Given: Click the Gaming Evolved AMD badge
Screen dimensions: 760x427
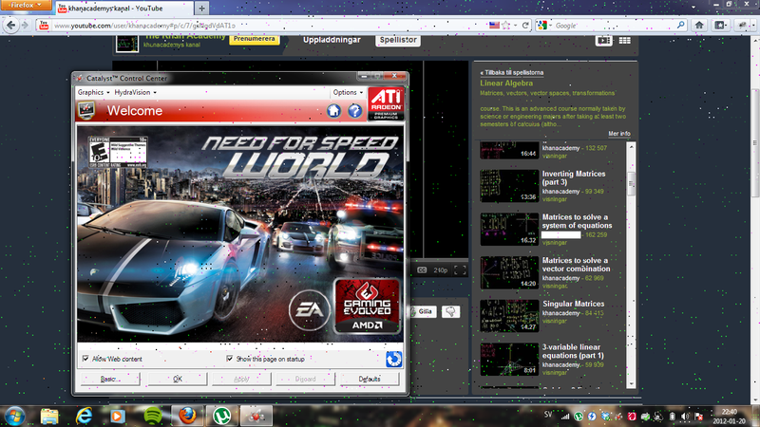Looking at the screenshot, I should (x=368, y=306).
